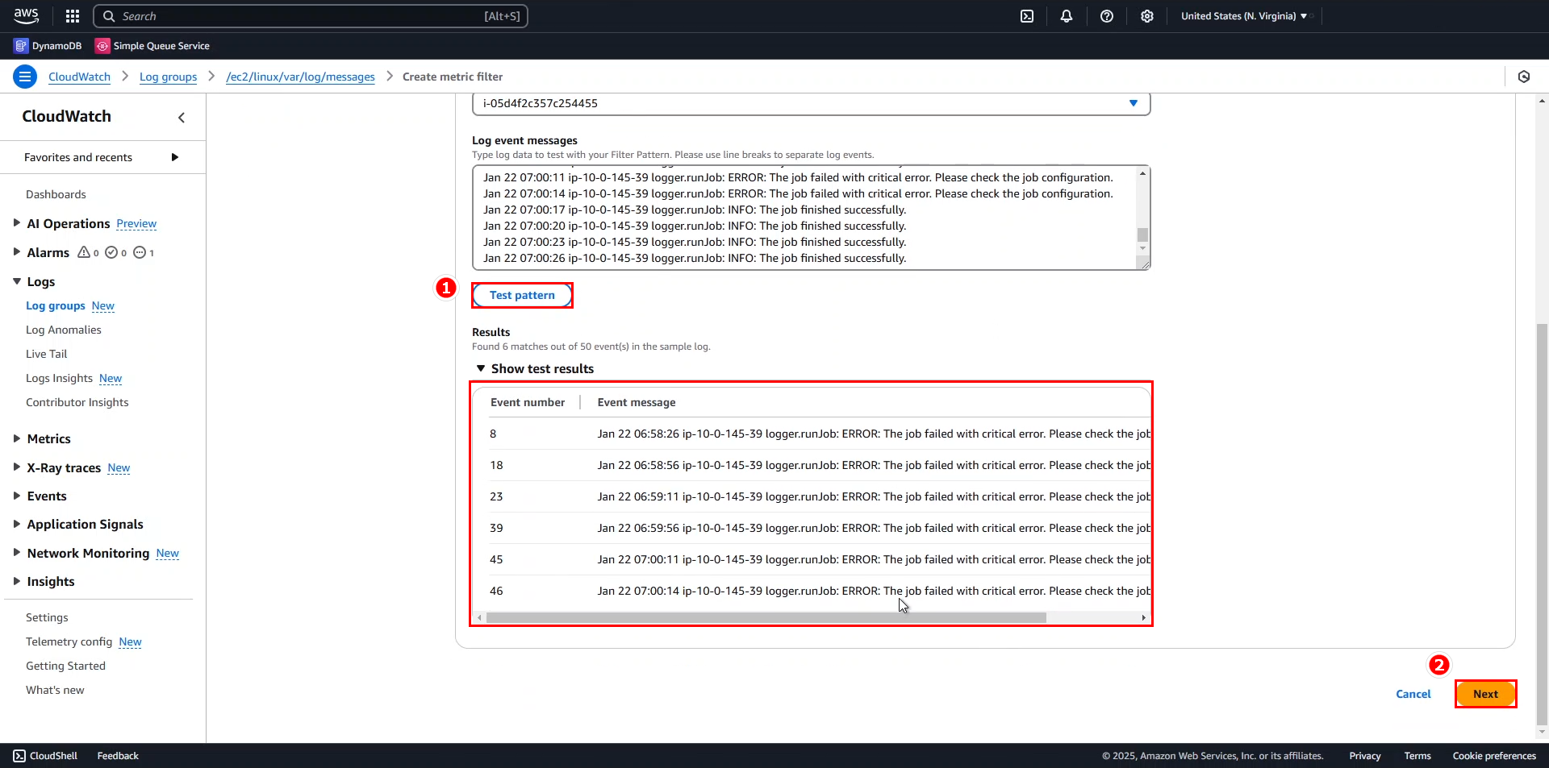
Task: Open the AWS services grid menu
Action: tap(72, 16)
